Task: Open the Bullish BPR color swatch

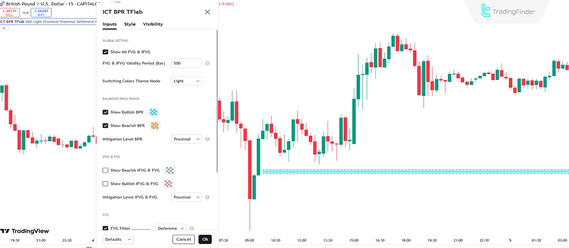Action: (x=153, y=112)
